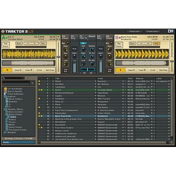This screenshot has height=176, width=176.
Task: Click left channel Low EQ knob
Action: tap(65, 64)
